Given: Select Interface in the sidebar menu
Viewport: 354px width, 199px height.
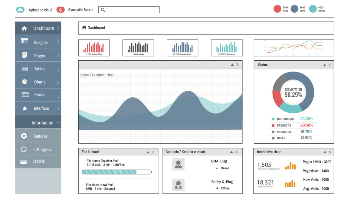Looking at the screenshot, I should (x=41, y=108).
